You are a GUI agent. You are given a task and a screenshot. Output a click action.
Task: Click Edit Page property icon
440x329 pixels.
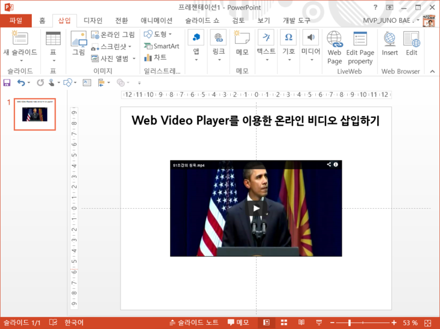[360, 38]
